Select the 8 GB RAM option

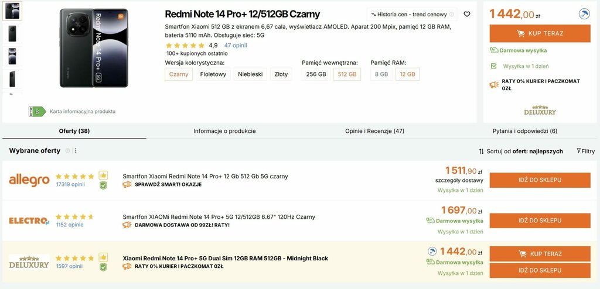(381, 74)
